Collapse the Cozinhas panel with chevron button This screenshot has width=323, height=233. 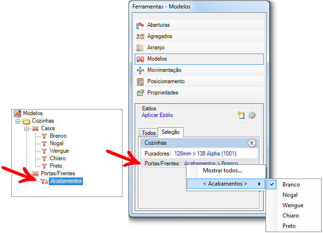(x=251, y=143)
